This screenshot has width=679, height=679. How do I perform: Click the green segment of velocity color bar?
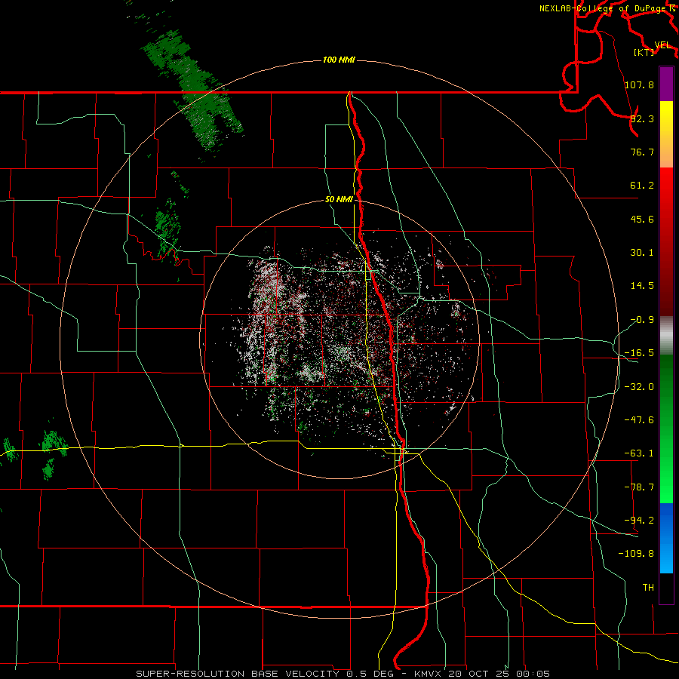tap(666, 429)
